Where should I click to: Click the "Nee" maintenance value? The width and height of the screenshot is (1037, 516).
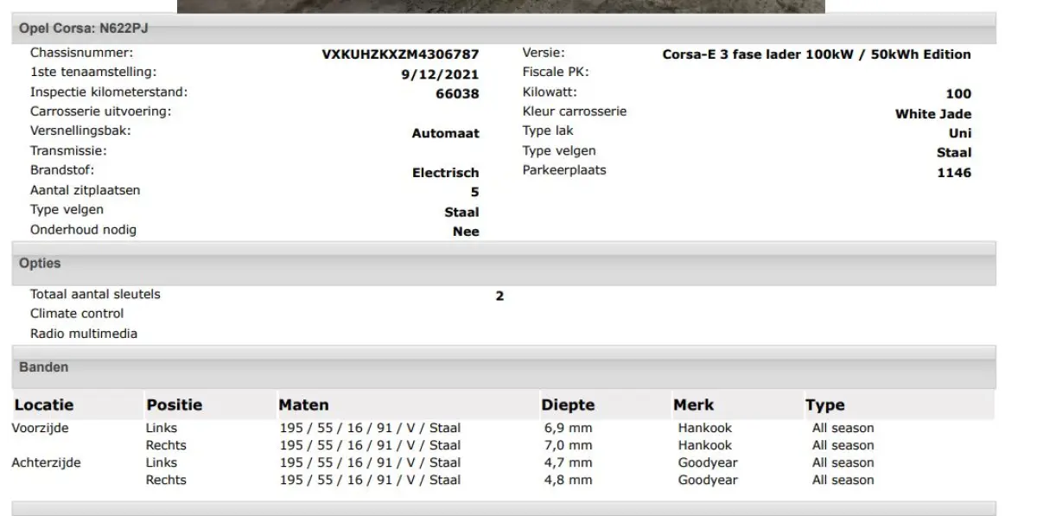[466, 232]
